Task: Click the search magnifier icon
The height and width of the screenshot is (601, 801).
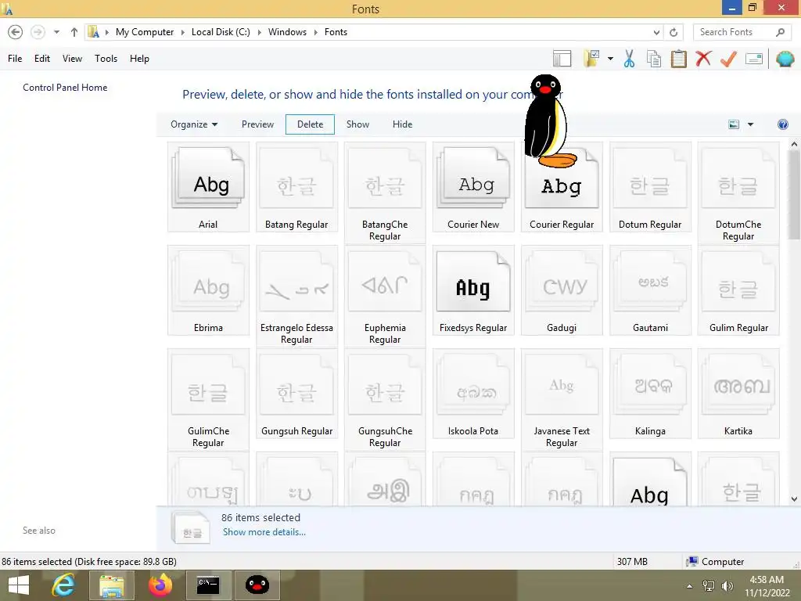Action: [780, 32]
